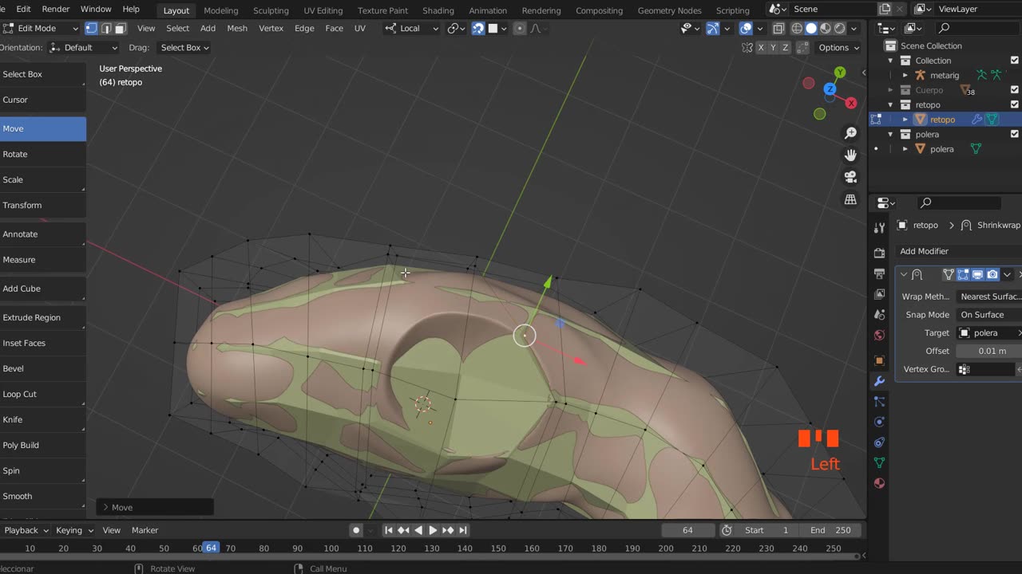Toggle mirror X axis button
The height and width of the screenshot is (574, 1022).
click(761, 48)
